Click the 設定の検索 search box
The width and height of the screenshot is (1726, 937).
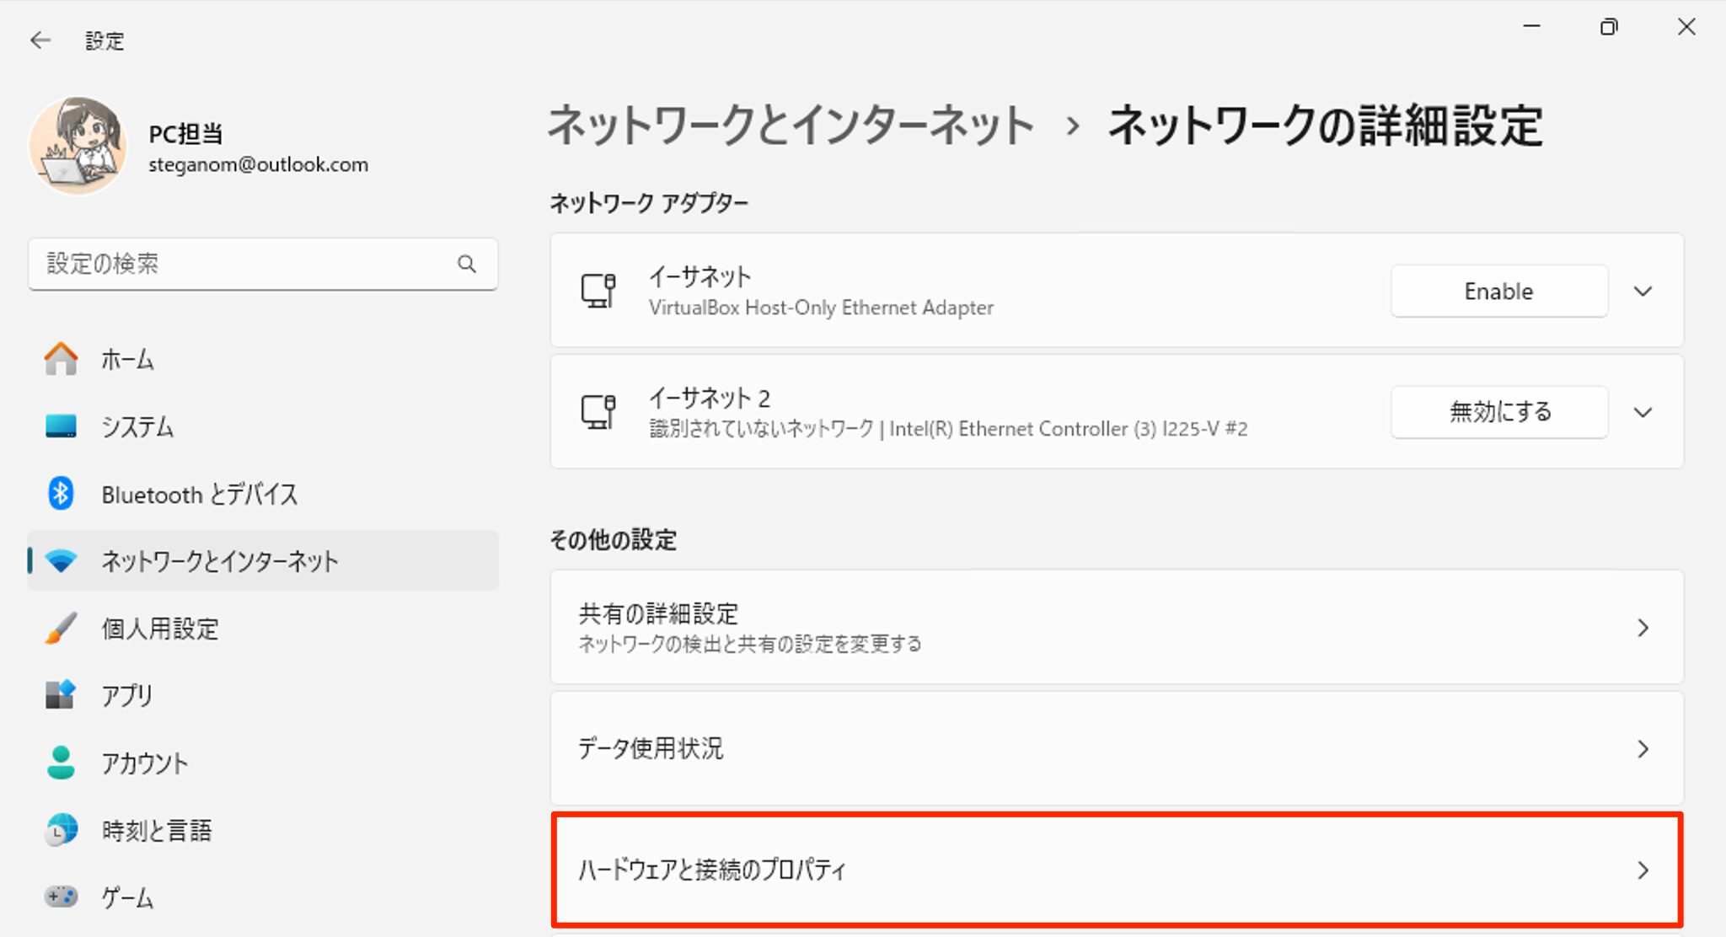(x=253, y=264)
